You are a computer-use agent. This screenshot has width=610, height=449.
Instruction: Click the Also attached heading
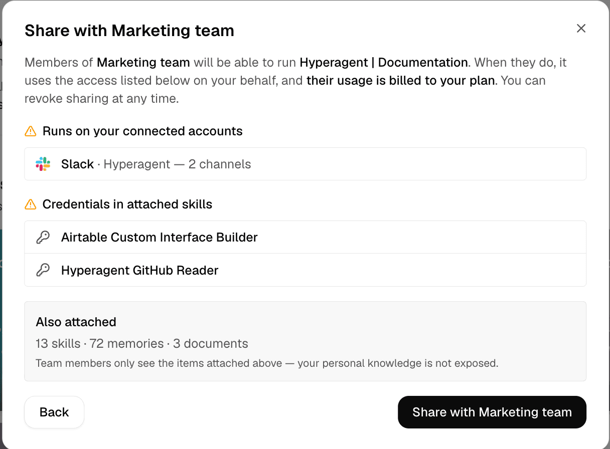point(76,322)
